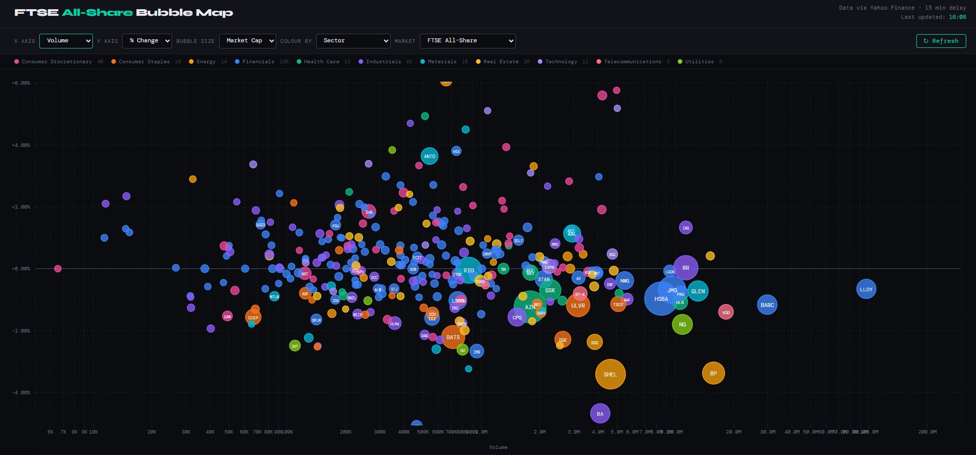This screenshot has width=976, height=455.
Task: Click the 200.0M x-axis tick label
Action: [927, 432]
